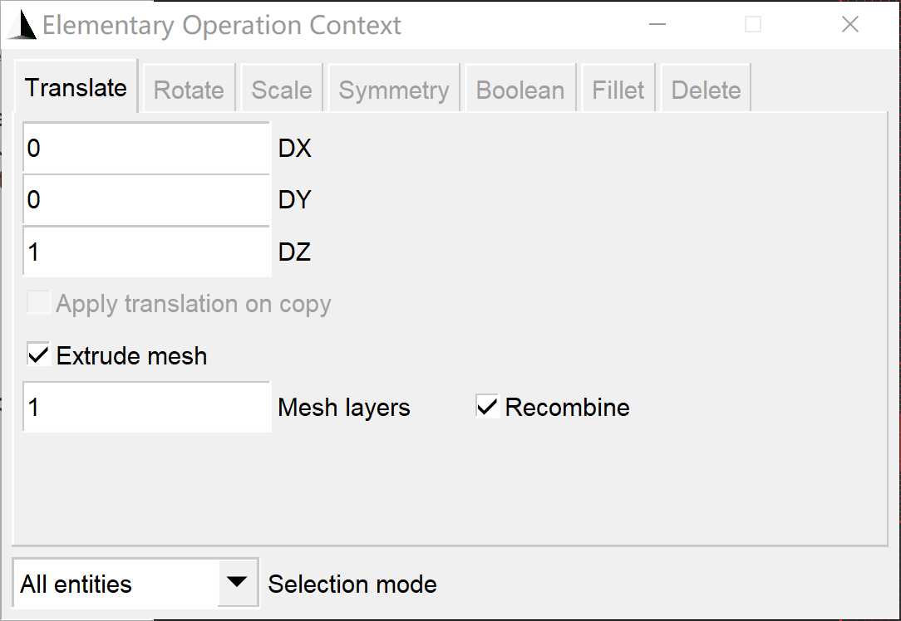Click the Gmsh app icon in title bar
This screenshot has width=901, height=621.
(22, 26)
